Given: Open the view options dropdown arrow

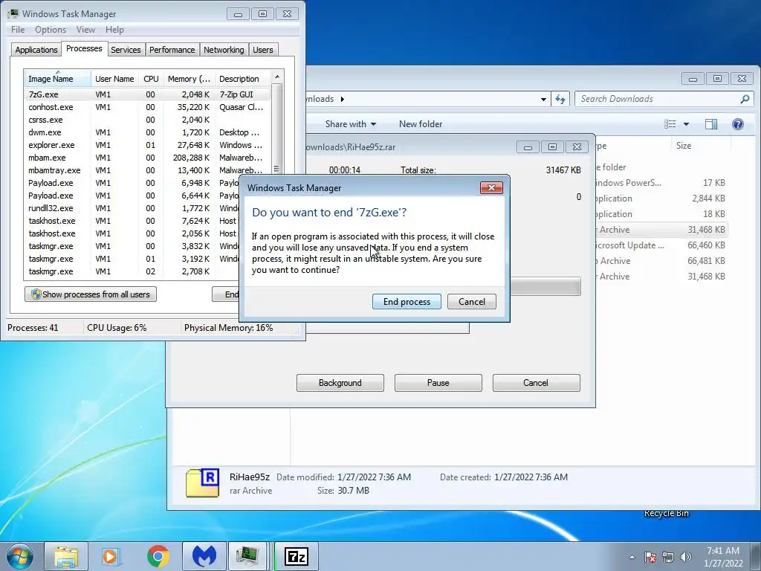Looking at the screenshot, I should [x=686, y=124].
